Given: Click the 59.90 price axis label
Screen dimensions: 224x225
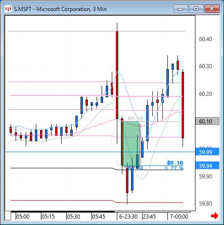Looking at the screenshot, I should pos(206,177).
